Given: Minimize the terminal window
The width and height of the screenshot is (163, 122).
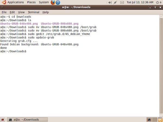Looking at the screenshot, I should point(150,7).
